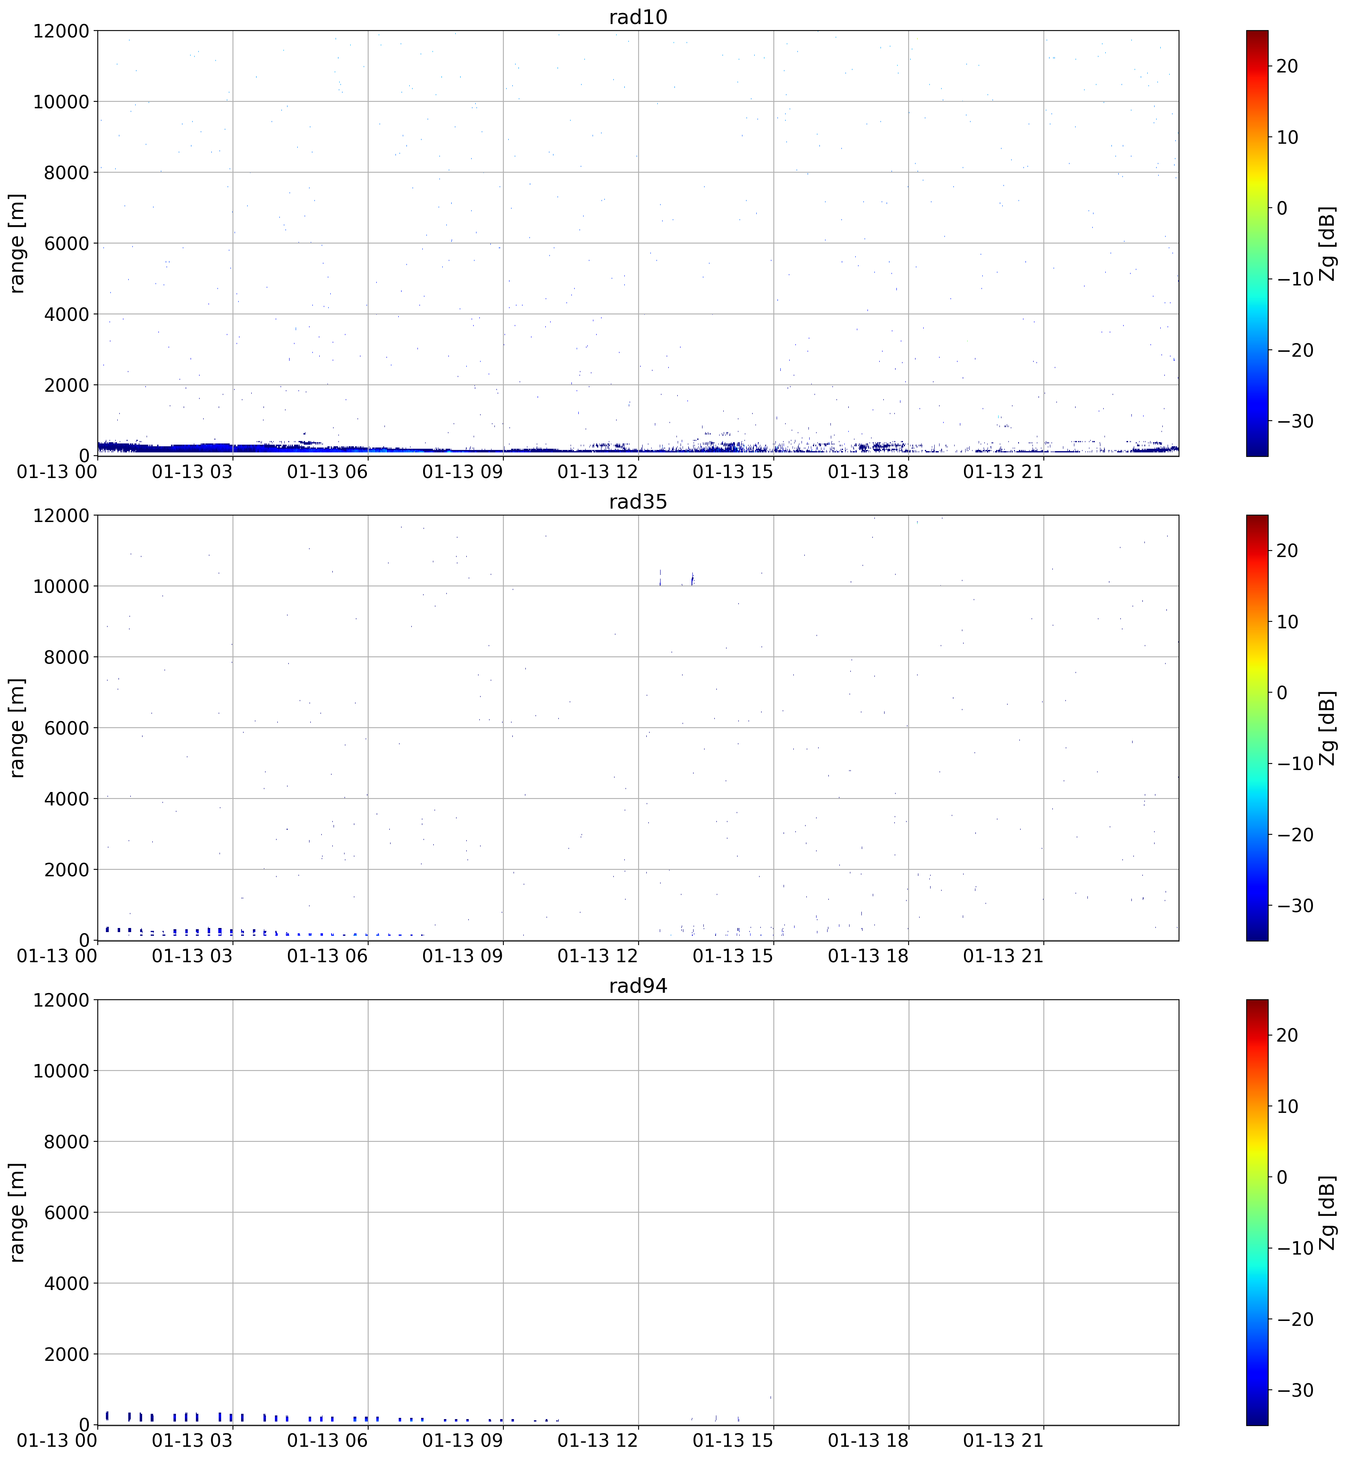Click the rad94 'Zg [dB]' colorbar label

click(1327, 1212)
